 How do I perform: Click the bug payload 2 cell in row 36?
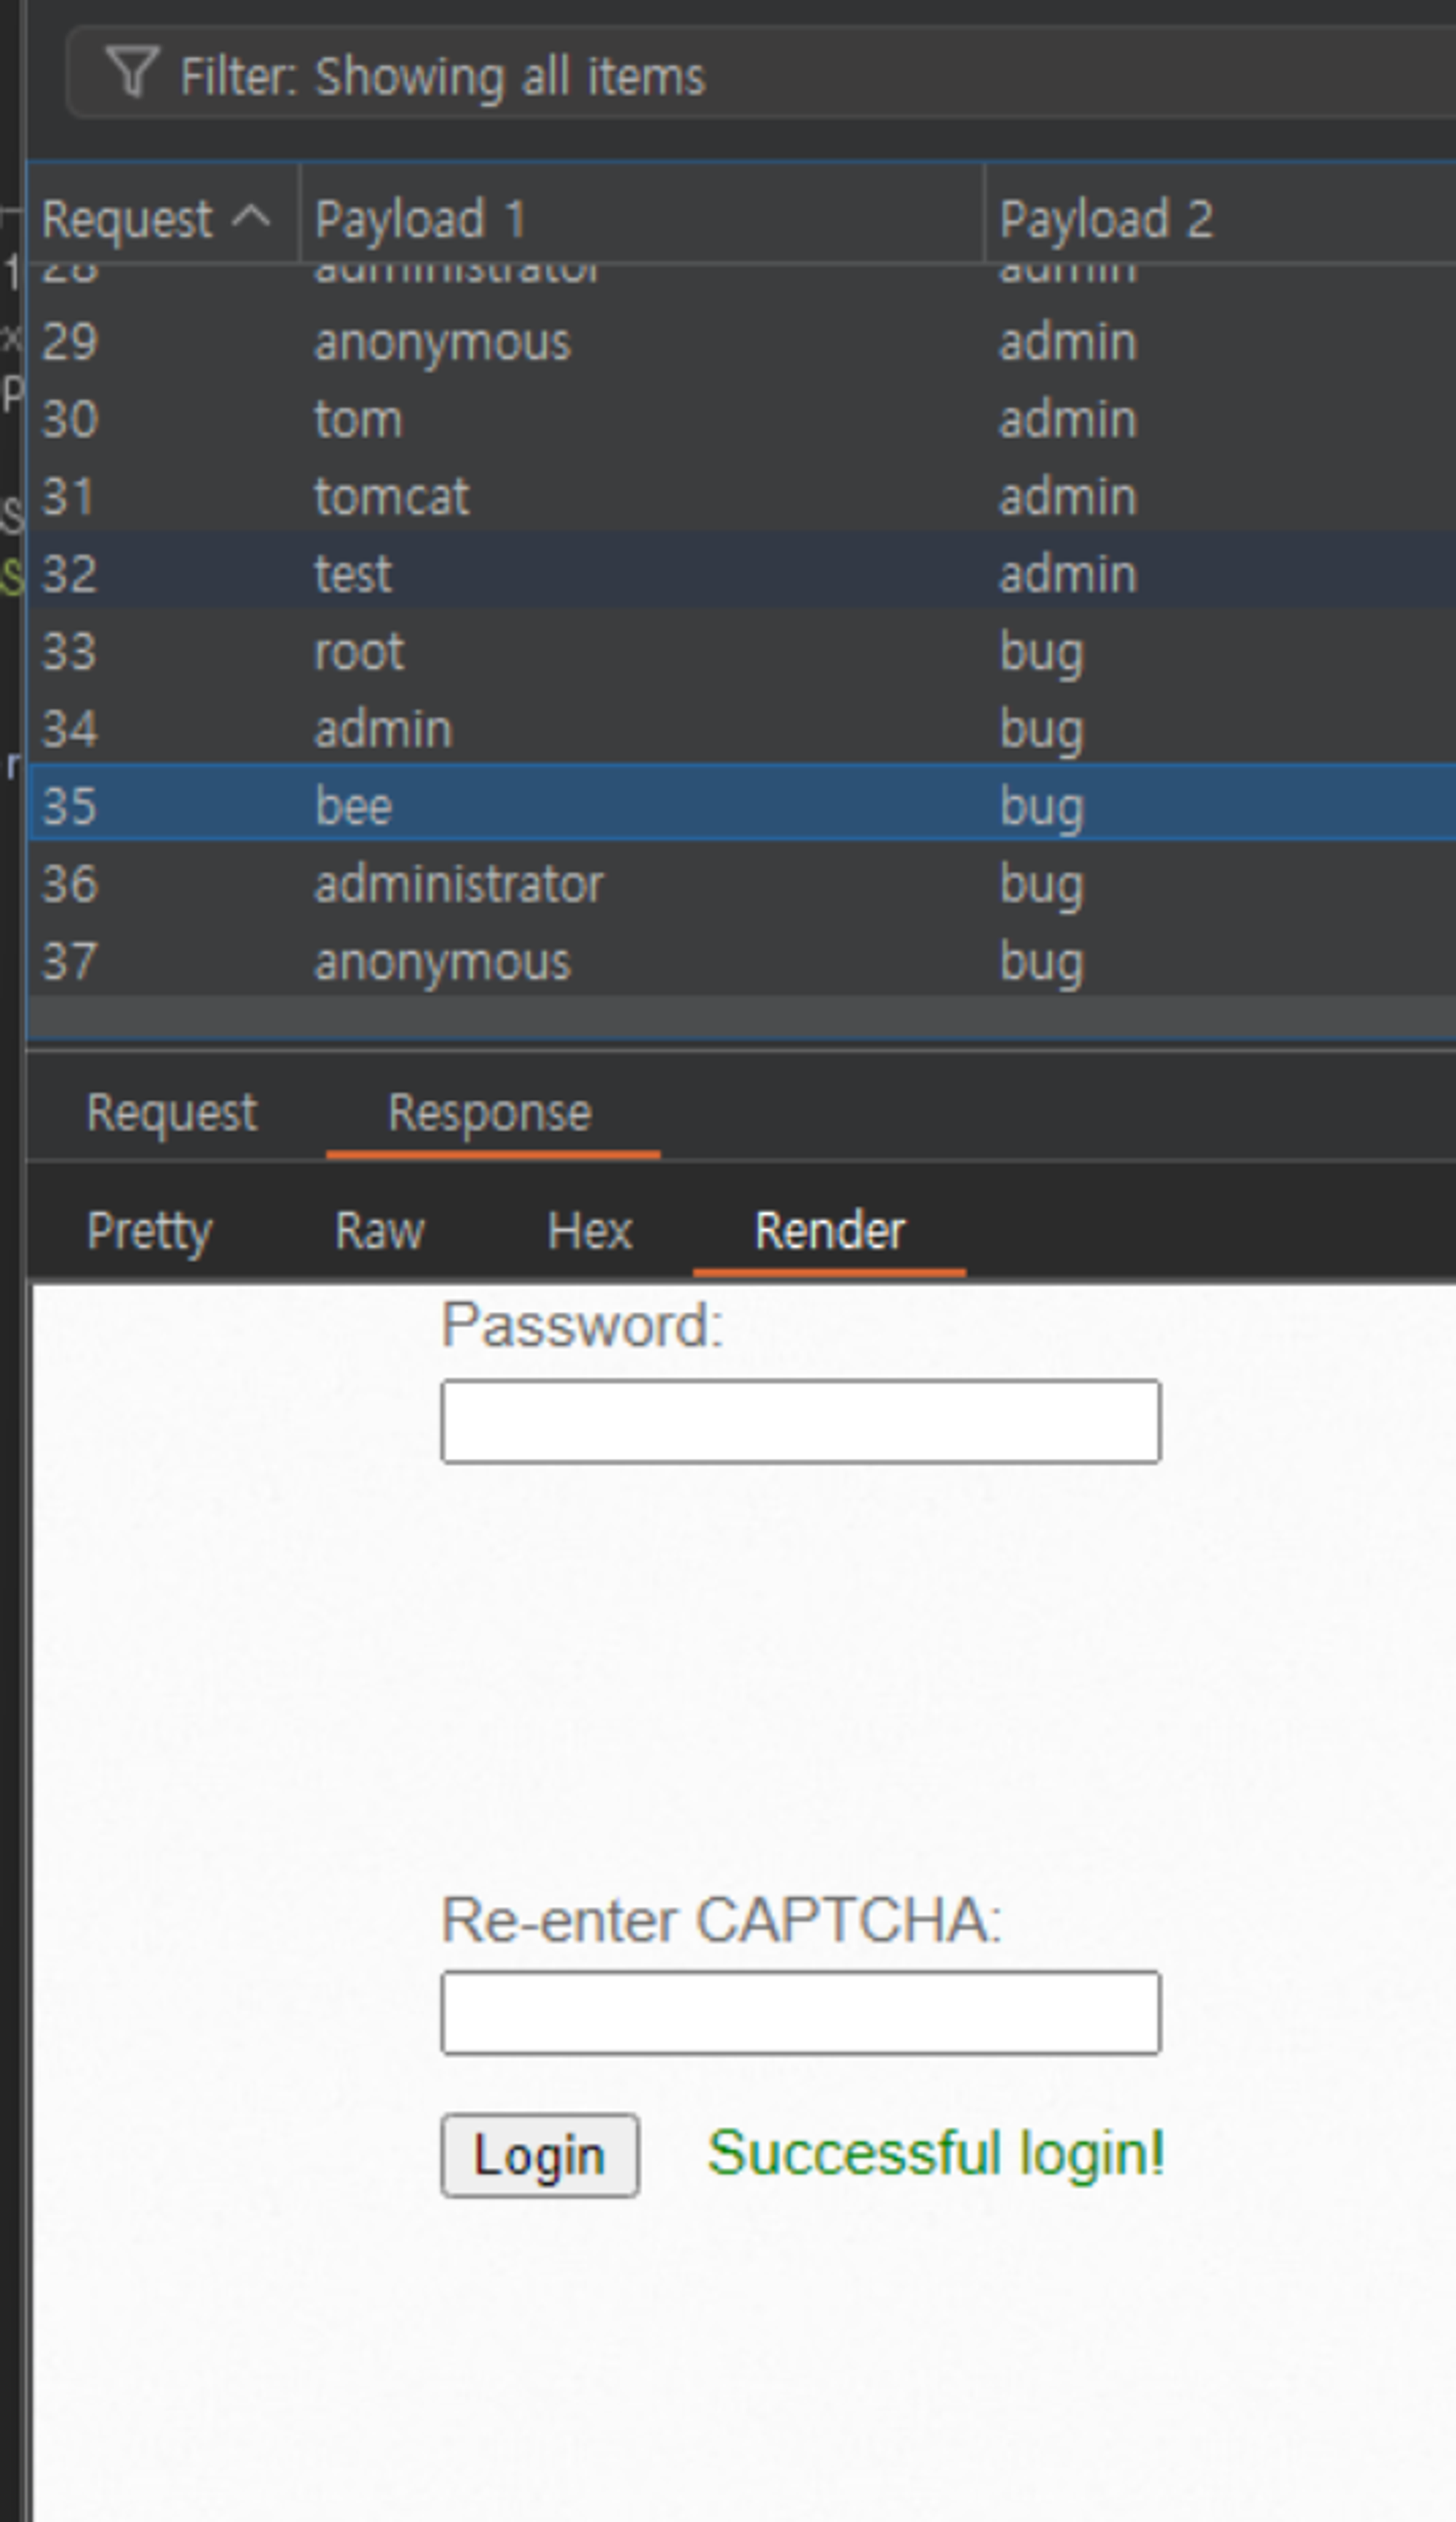[1041, 886]
